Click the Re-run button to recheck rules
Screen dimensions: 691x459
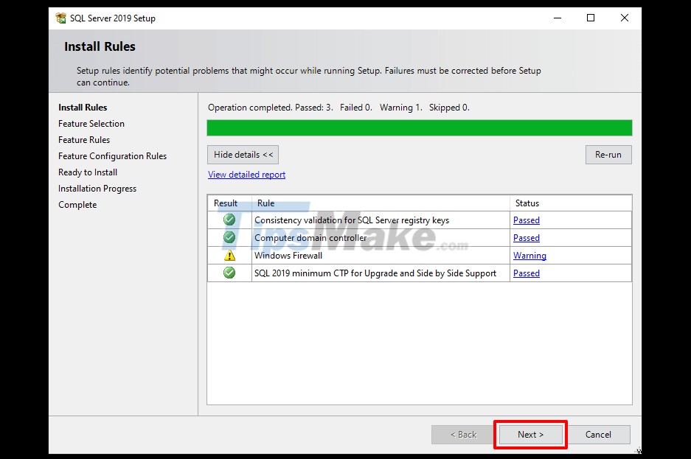pyautogui.click(x=608, y=154)
